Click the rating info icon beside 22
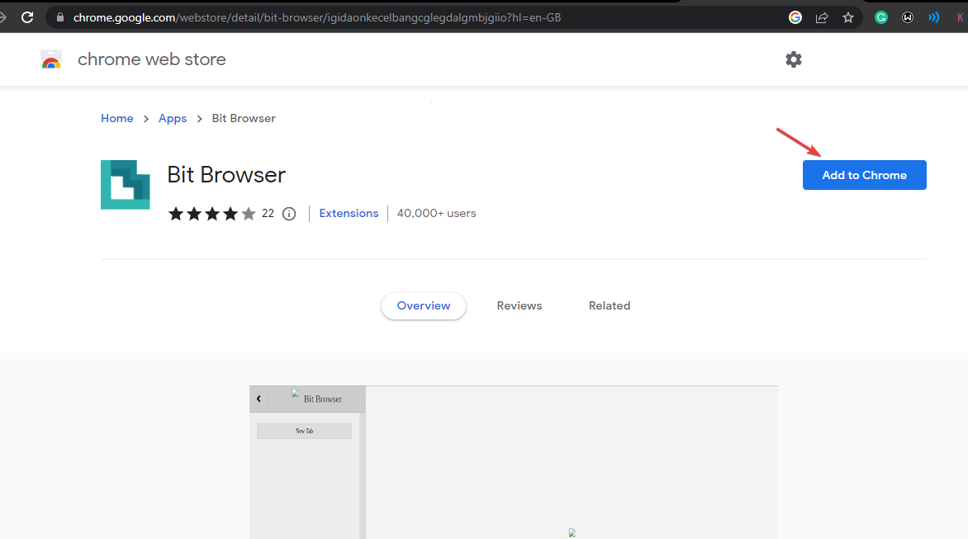 (x=289, y=214)
